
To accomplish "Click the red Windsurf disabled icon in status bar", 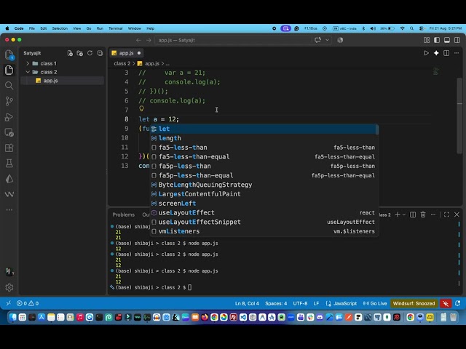I will [x=445, y=303].
